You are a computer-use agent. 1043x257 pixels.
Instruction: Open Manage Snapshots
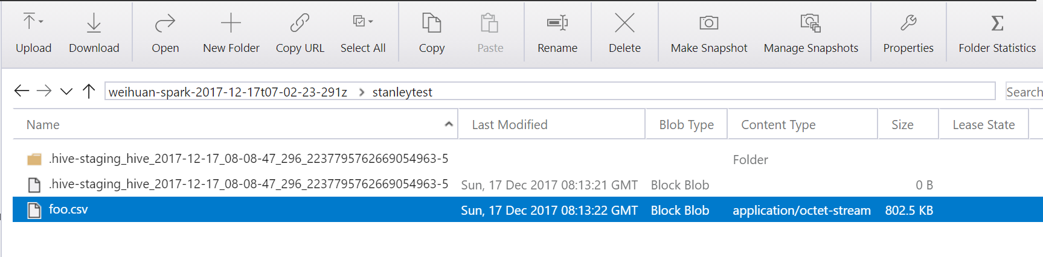pos(810,33)
